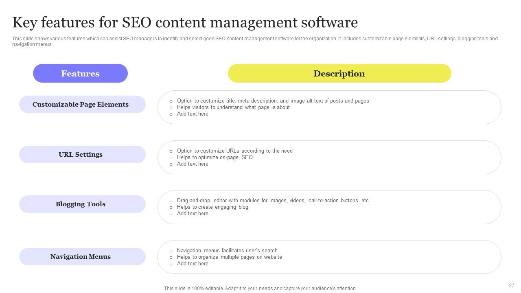Select text 'Navigation menus facilitates user's search'

click(227, 251)
